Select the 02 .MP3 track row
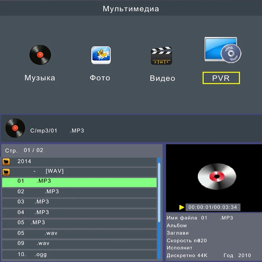This screenshot has width=262, height=262. tap(79, 193)
